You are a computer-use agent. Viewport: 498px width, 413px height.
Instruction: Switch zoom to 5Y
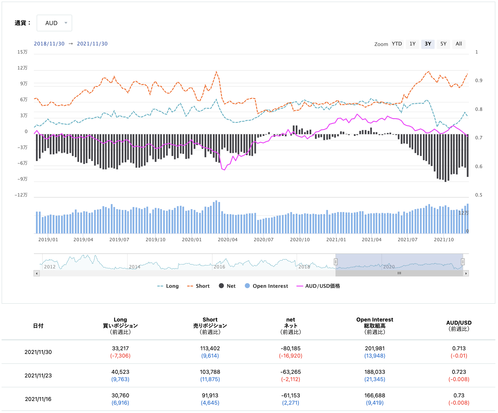point(443,44)
